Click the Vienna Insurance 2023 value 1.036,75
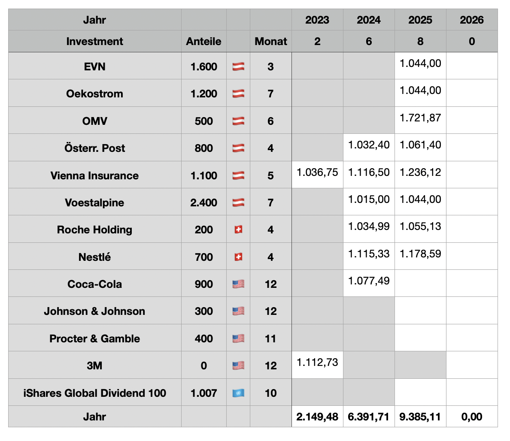Viewport: 510px width, 441px height. click(x=317, y=172)
